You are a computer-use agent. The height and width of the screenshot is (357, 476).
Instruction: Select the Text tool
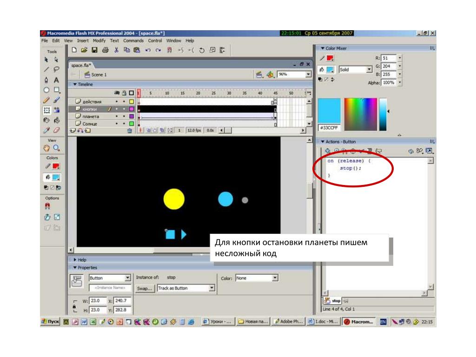pyautogui.click(x=56, y=80)
